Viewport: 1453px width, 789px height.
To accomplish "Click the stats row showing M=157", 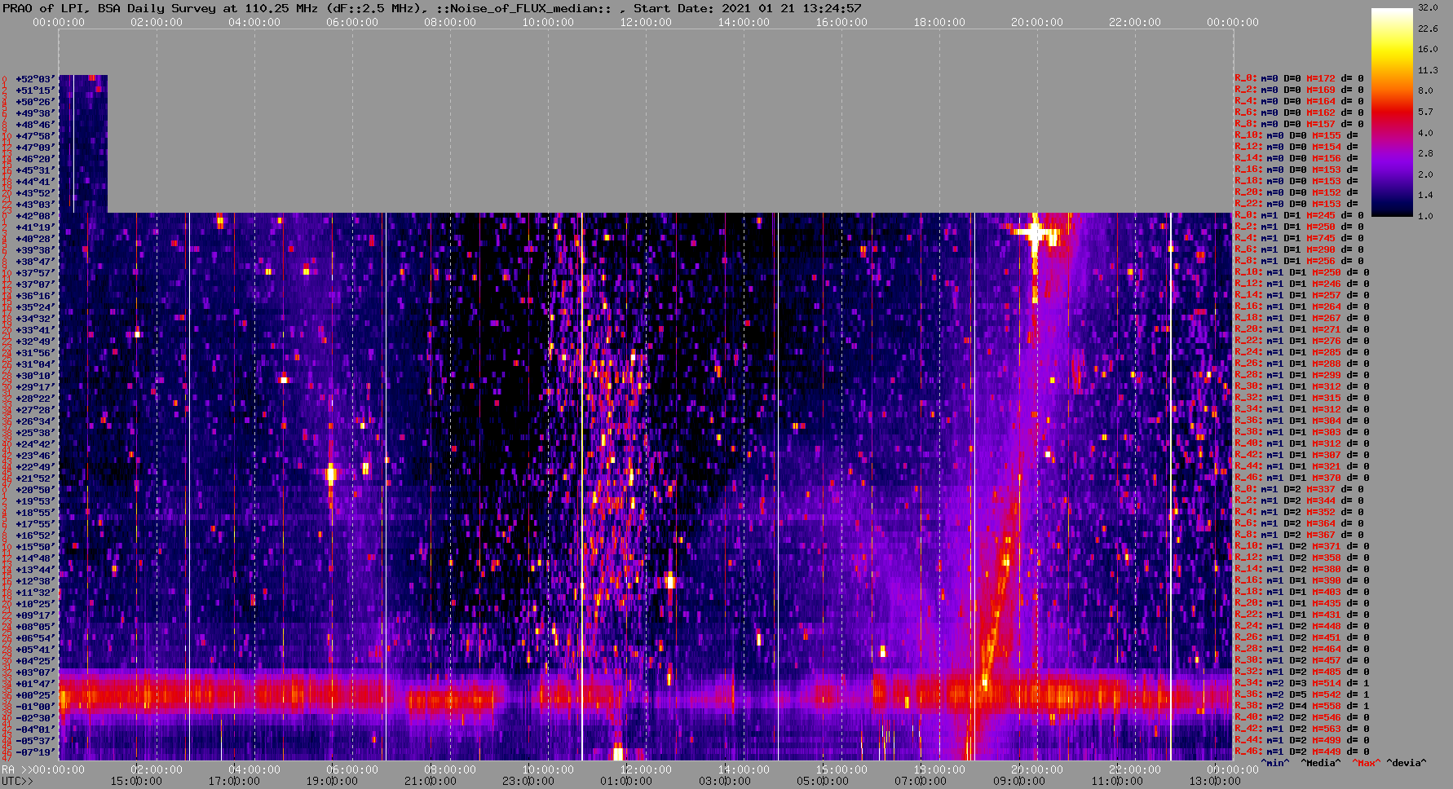I will [x=1299, y=125].
